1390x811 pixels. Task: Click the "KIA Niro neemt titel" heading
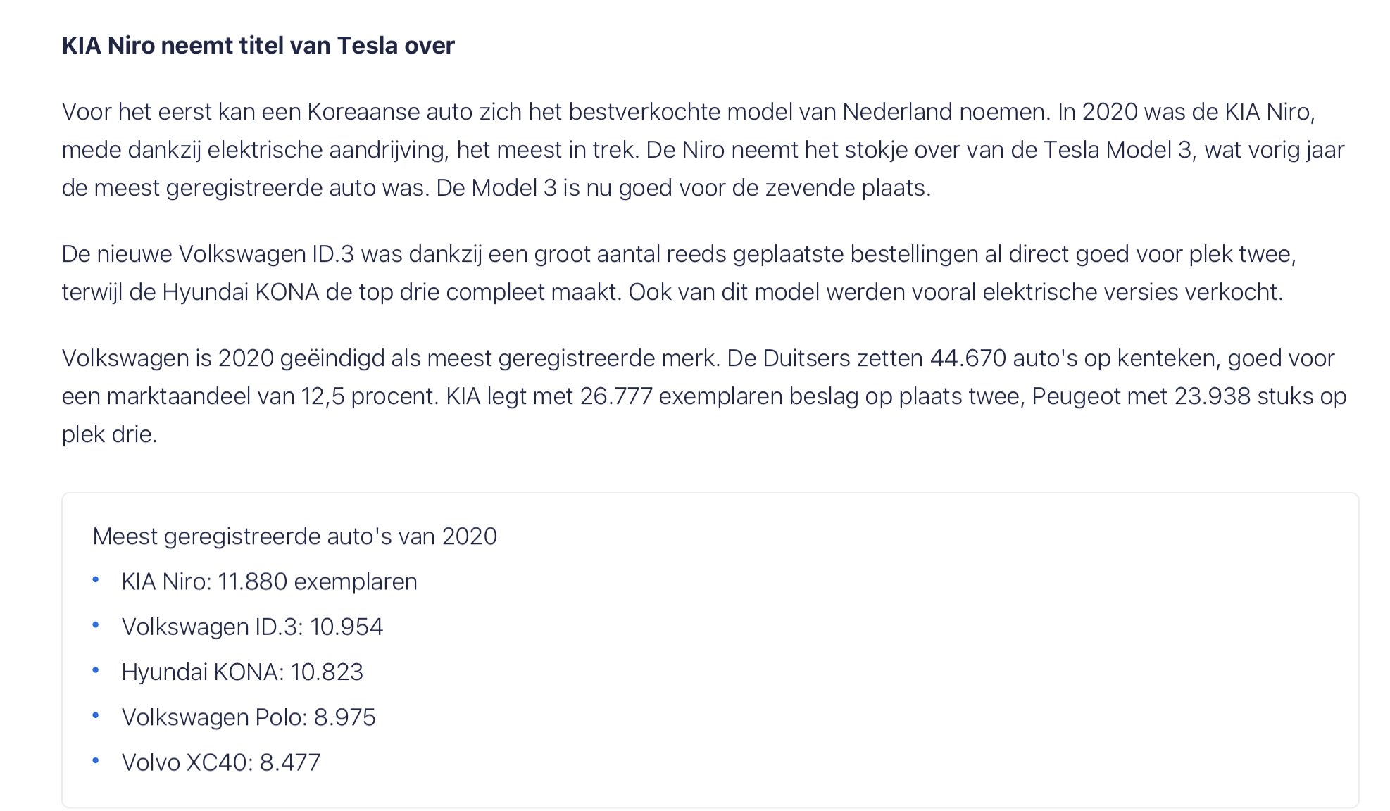(x=258, y=46)
